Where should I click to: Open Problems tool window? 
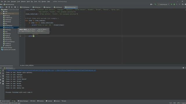(x=40, y=101)
